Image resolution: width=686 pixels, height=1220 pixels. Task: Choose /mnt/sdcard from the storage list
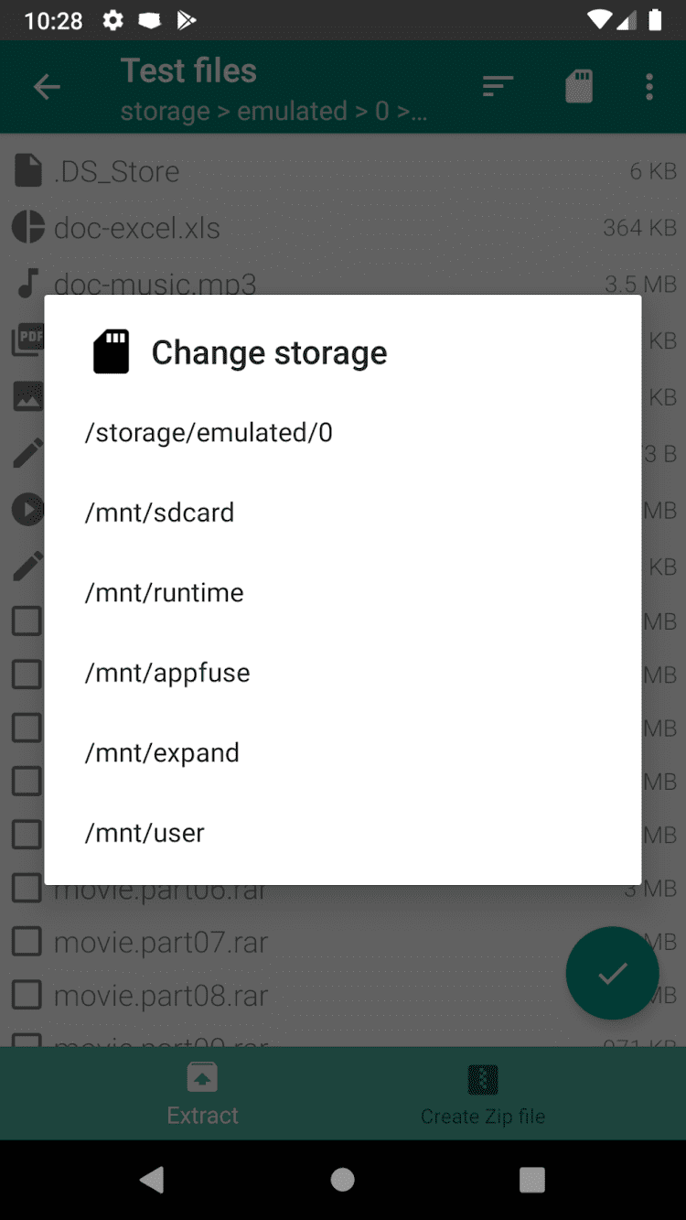(x=160, y=513)
